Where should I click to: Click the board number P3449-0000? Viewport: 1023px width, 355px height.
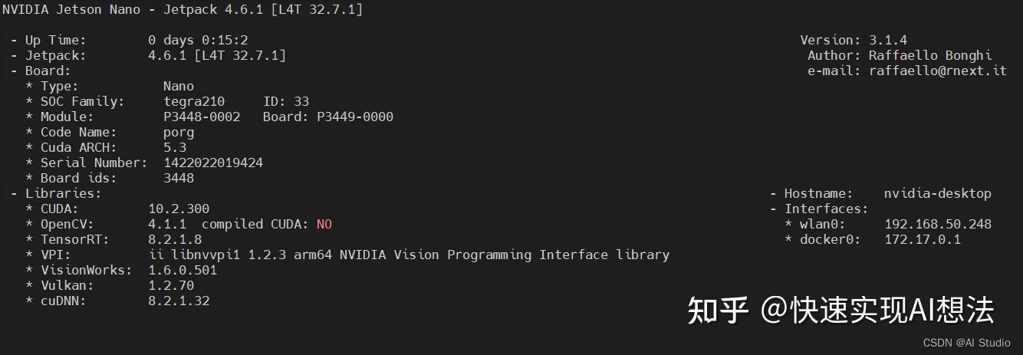pos(354,117)
